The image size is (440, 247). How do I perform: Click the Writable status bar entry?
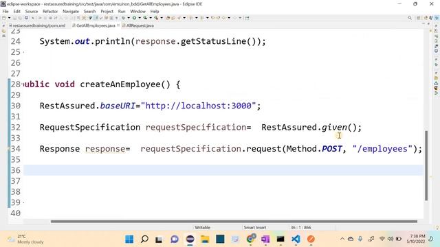[x=202, y=227]
